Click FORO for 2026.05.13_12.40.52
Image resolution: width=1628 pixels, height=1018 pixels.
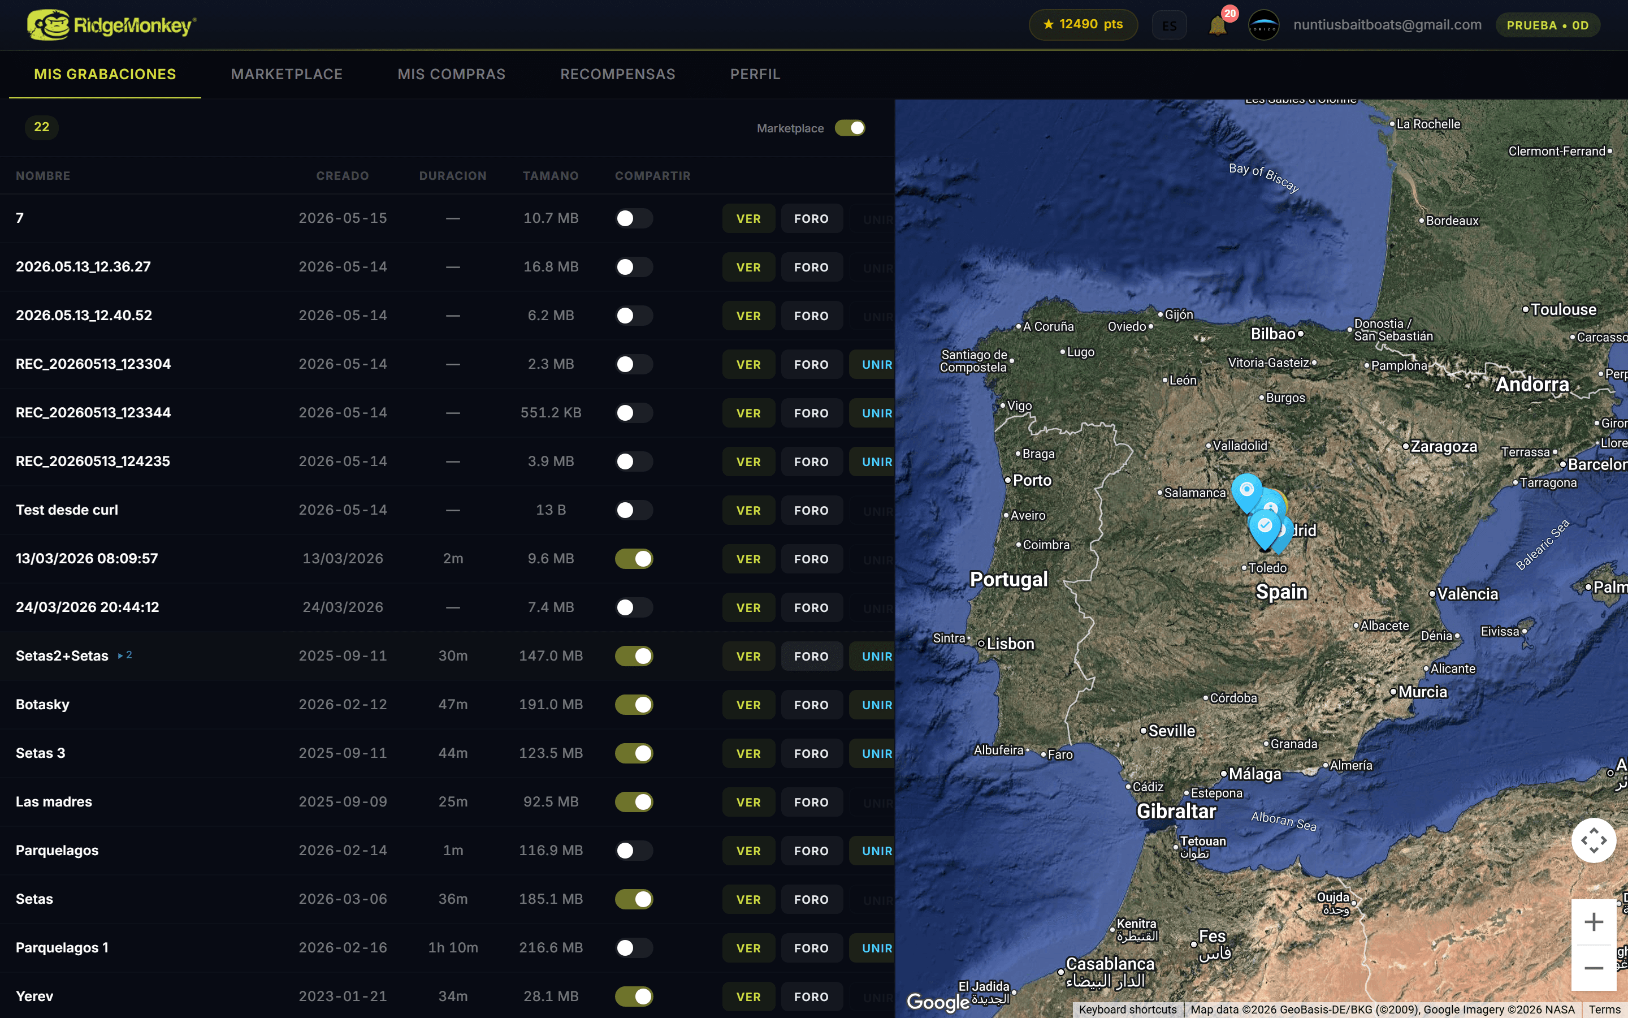(x=811, y=316)
